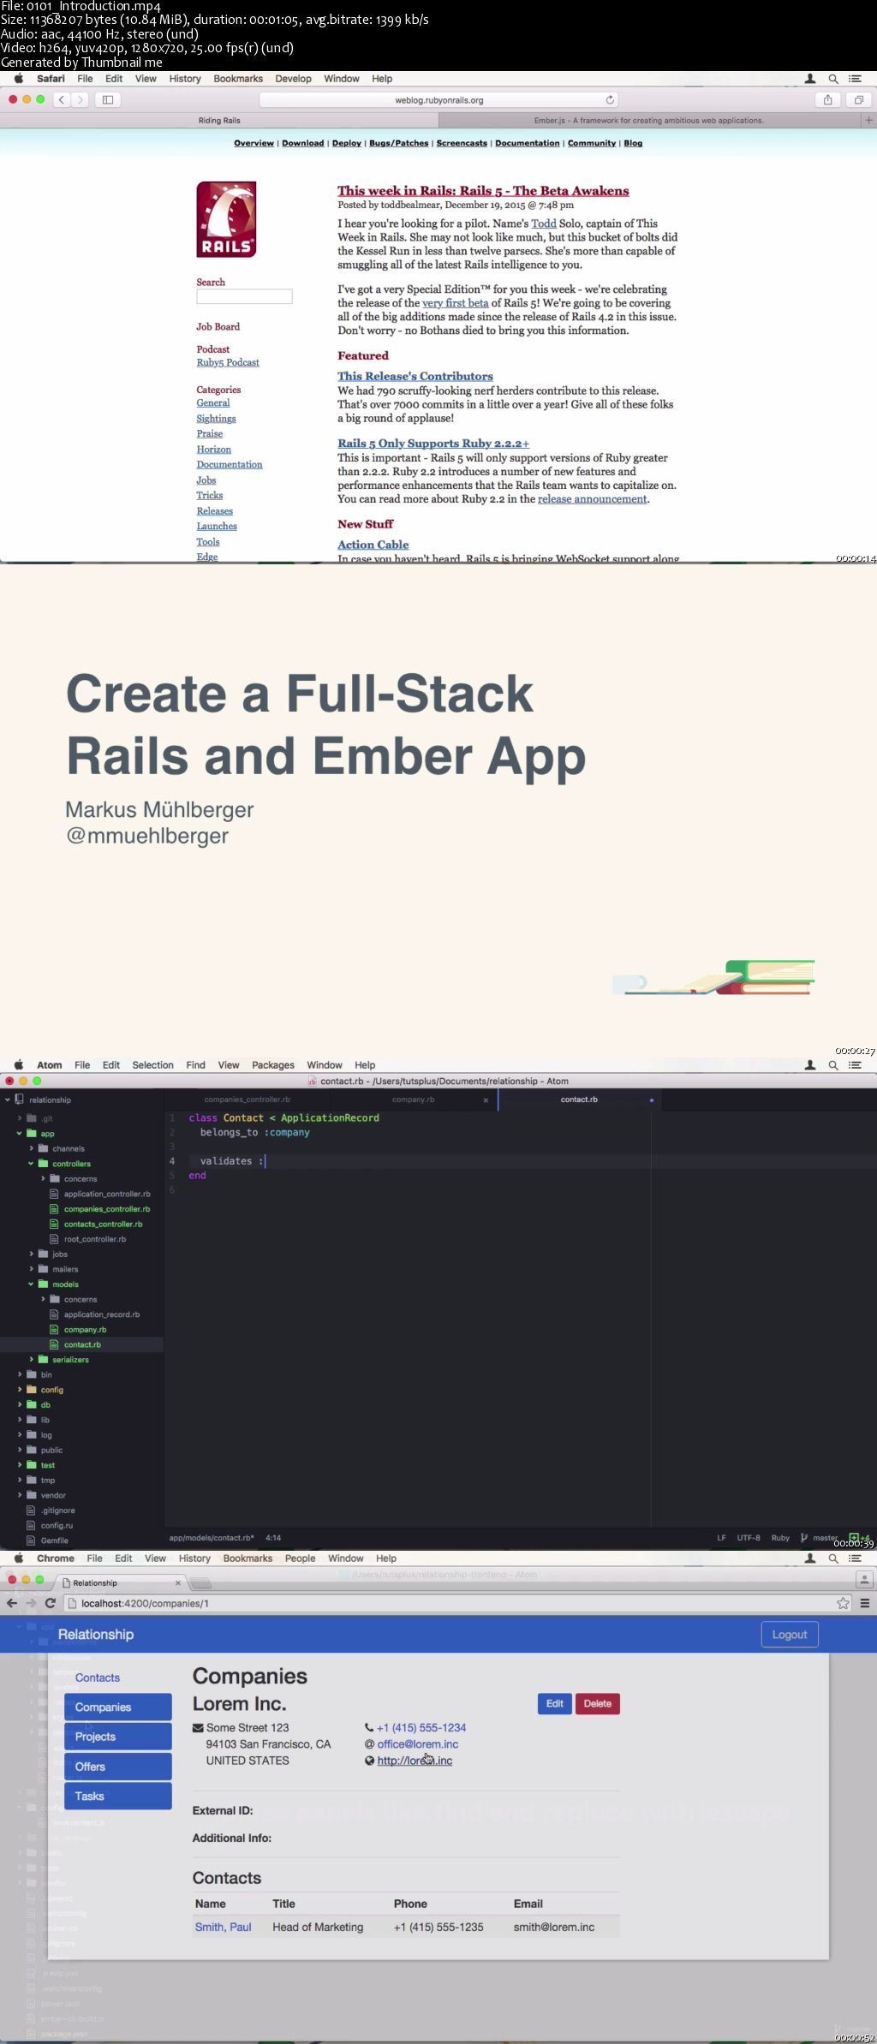Viewport: 877px width, 2044px height.
Task: Bookmark the page with Chrome's star icon
Action: point(844,1603)
